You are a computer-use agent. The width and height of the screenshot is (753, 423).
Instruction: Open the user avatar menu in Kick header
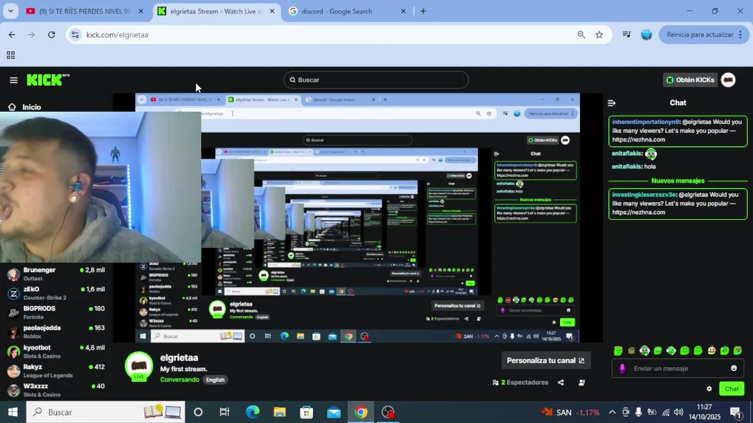[728, 80]
